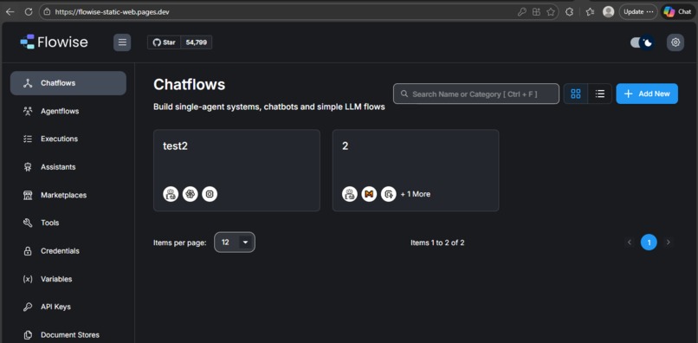Click the apps icon in address bar
Viewport: 698px width, 343px height.
536,12
